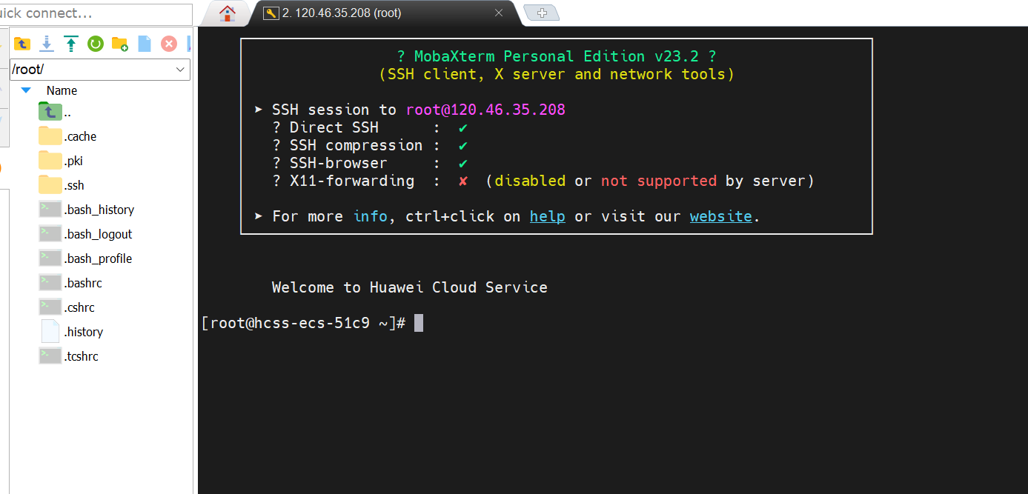Refresh the remote folder with green icon

[x=96, y=44]
